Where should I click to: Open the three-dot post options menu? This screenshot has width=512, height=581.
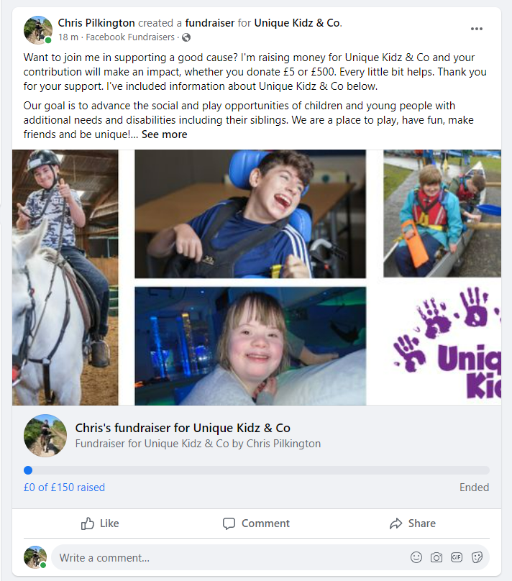477,29
